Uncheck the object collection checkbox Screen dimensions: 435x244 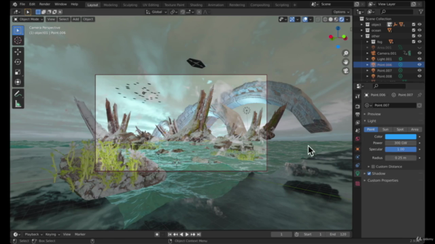pos(413,24)
